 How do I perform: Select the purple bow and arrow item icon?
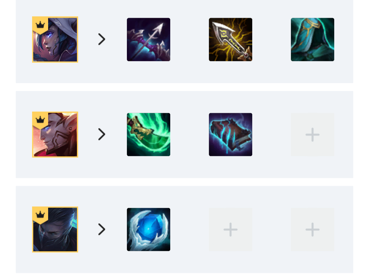point(149,39)
